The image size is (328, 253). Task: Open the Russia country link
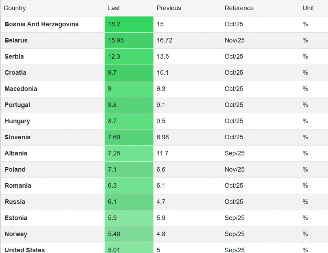15,201
